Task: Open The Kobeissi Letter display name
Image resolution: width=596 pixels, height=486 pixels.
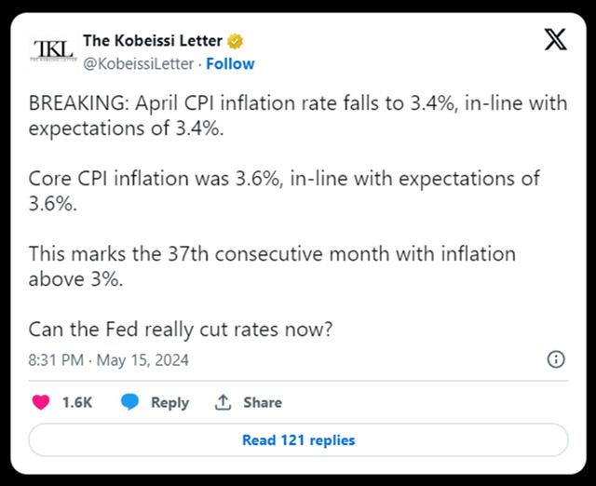Action: tap(153, 41)
